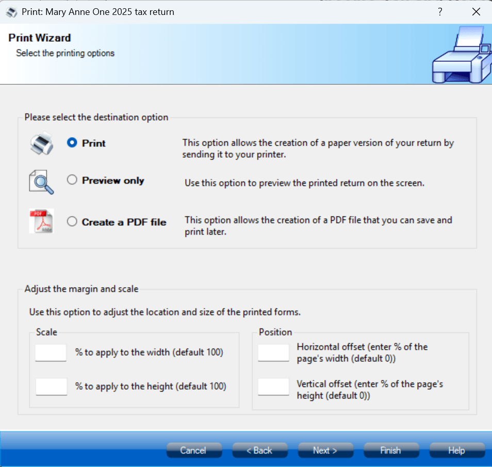Click the question mark help icon in title bar
492x467 pixels.
[440, 12]
